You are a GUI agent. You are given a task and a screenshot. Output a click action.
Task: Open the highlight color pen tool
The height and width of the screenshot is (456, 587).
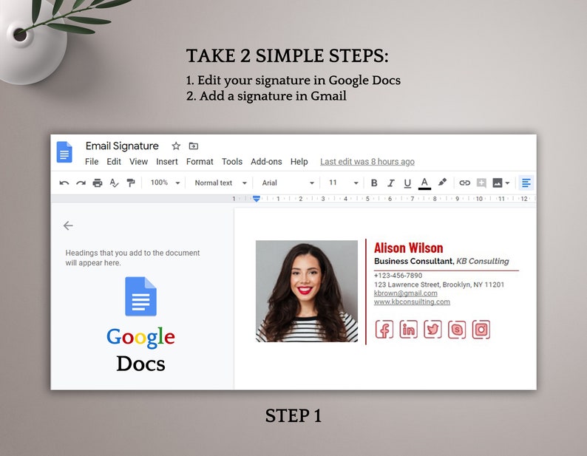(443, 183)
